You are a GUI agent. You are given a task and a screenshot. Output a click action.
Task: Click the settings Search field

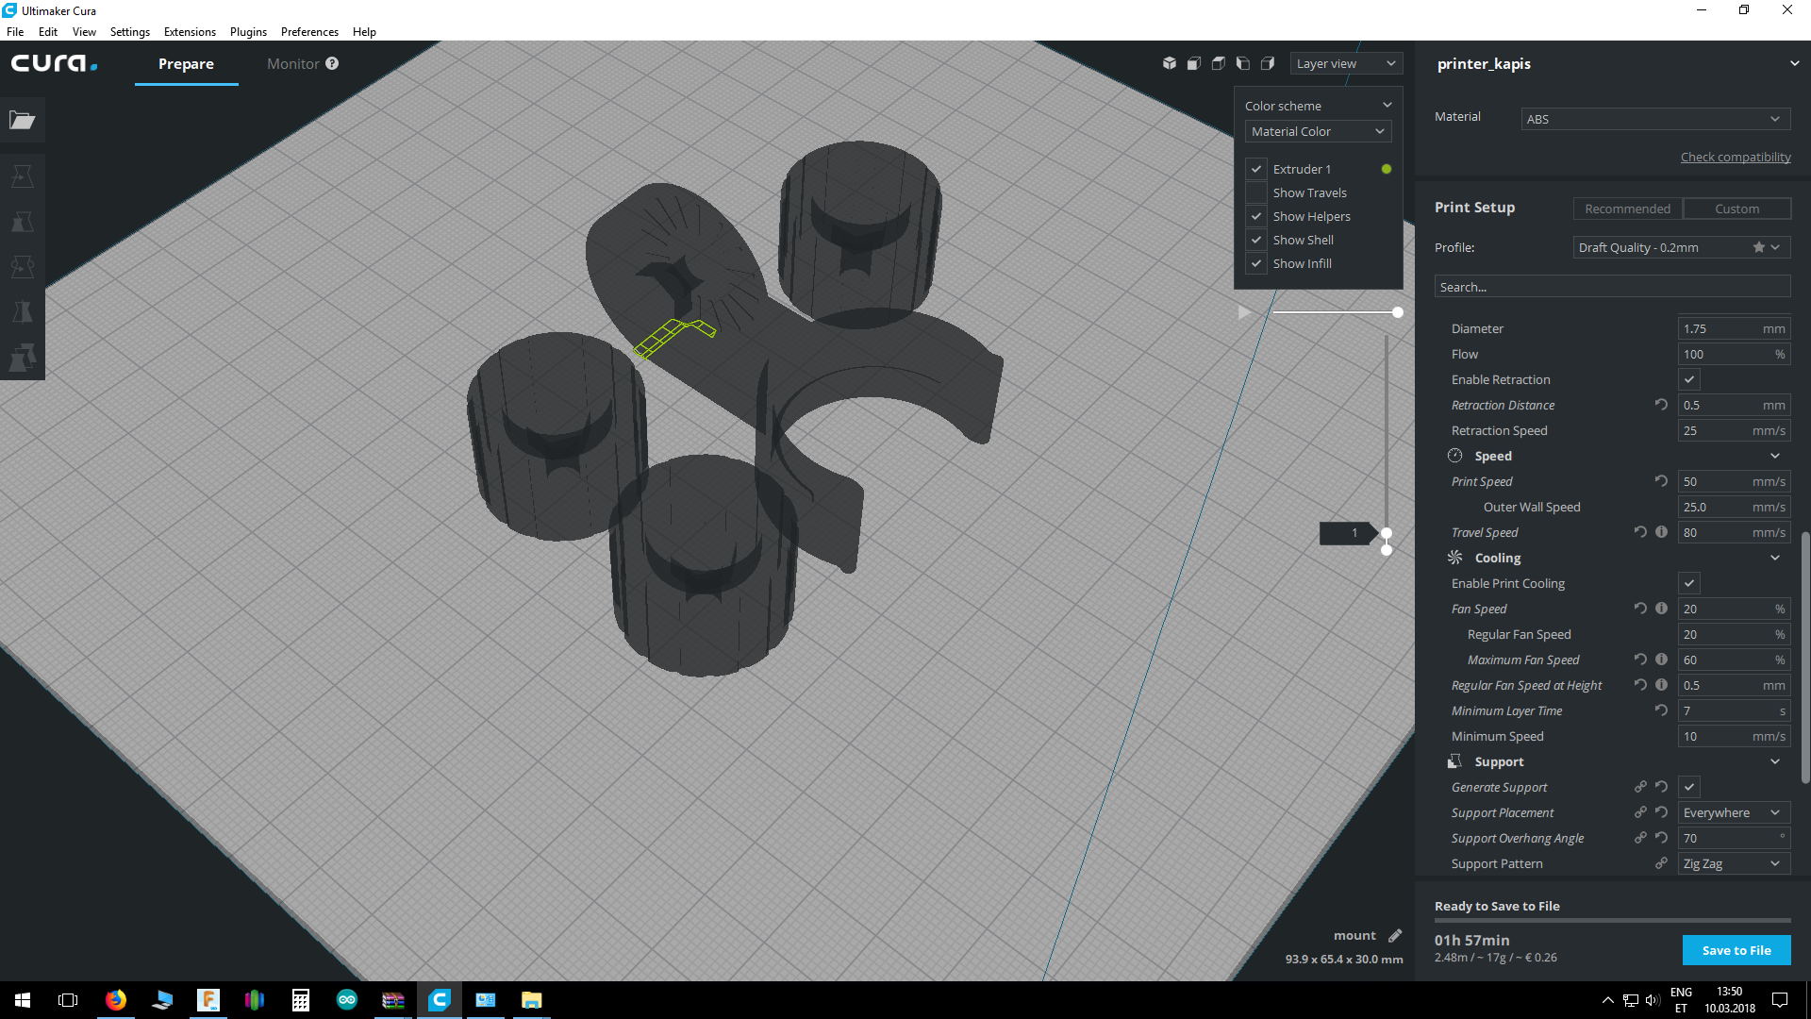tap(1612, 287)
